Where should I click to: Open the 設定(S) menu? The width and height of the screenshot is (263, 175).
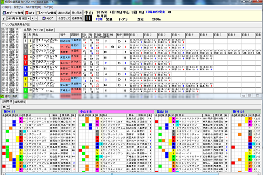tap(18, 7)
